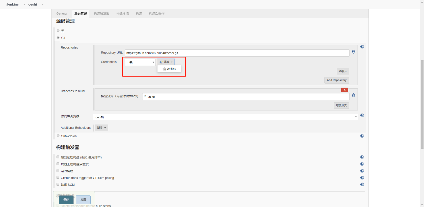Screen dimensions: 424x207
Task: Switch to the 构建后操作 tab
Action: click(x=157, y=14)
